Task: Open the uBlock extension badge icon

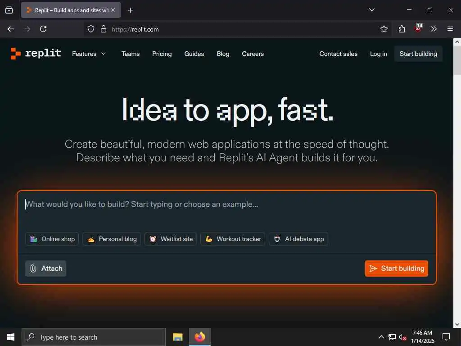Action: 418,28
